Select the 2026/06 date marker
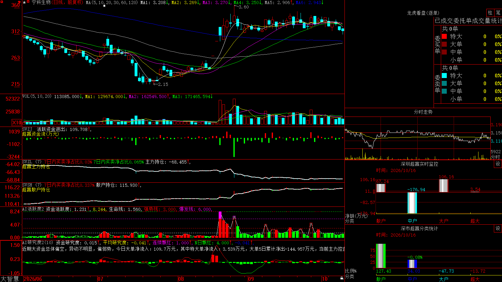 [33, 279]
